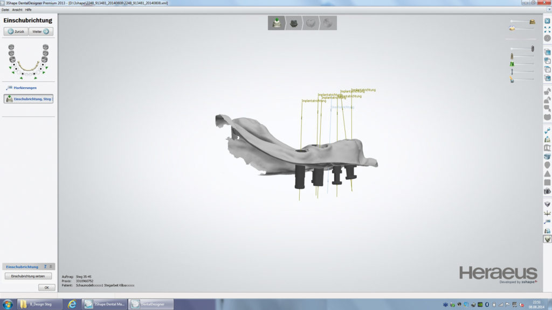
Task: Open the Hilfe menu
Action: [29, 10]
